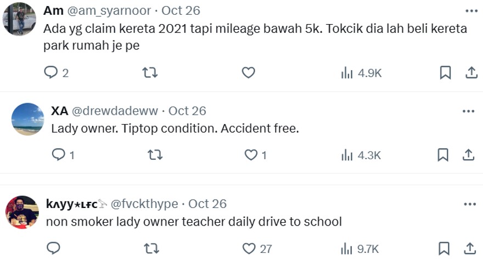Open Oct 26 timestamp on XA's tweet
The width and height of the screenshot is (483, 265).
point(187,111)
